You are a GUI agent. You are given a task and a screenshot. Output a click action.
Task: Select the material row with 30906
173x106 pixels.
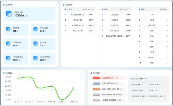(116, 15)
